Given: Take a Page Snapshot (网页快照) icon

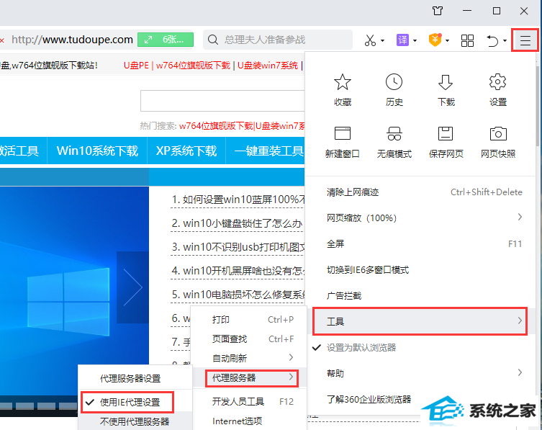Looking at the screenshot, I should 498,133.
